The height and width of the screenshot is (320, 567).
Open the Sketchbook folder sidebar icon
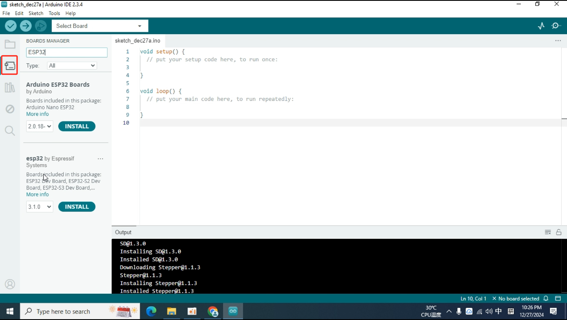tap(10, 44)
